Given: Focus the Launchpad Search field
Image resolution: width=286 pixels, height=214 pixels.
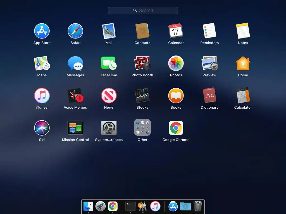Looking at the screenshot, I should [143, 10].
